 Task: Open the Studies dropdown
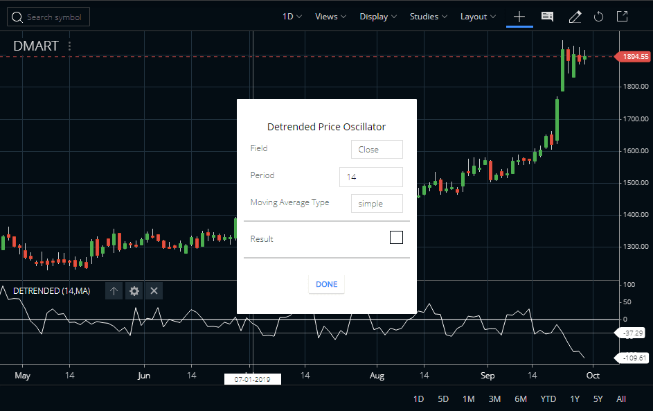429,17
